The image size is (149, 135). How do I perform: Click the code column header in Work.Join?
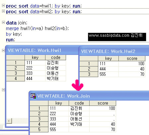(x=79, y=103)
